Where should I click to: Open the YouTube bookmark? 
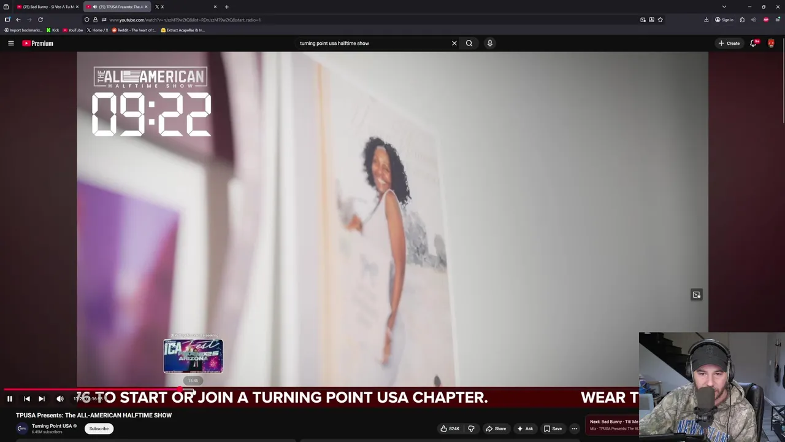pyautogui.click(x=73, y=30)
